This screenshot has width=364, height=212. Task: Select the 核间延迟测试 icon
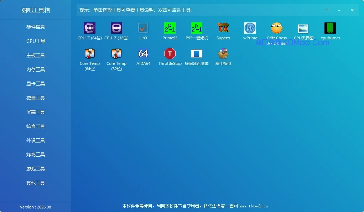tap(196, 54)
